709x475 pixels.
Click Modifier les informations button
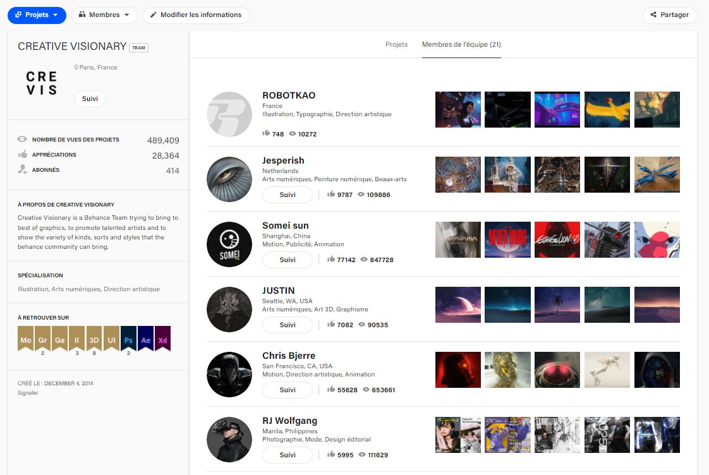pos(196,15)
